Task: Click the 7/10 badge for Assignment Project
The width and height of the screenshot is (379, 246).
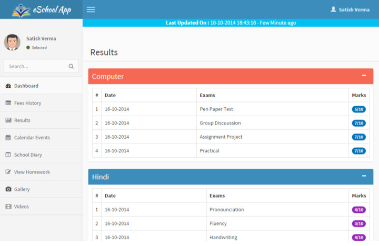Action: [x=358, y=137]
